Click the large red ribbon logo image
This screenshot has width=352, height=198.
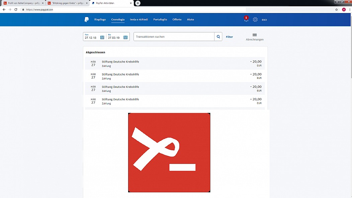(x=169, y=153)
